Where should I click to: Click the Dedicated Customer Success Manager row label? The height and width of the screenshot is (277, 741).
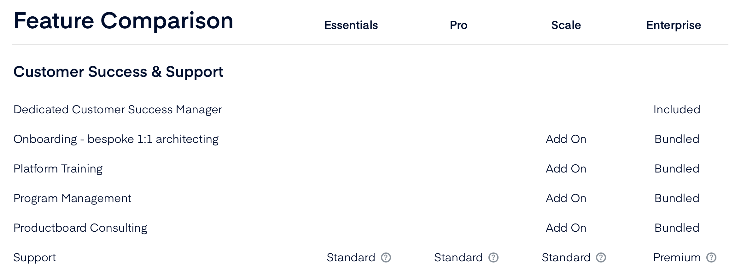tap(117, 110)
